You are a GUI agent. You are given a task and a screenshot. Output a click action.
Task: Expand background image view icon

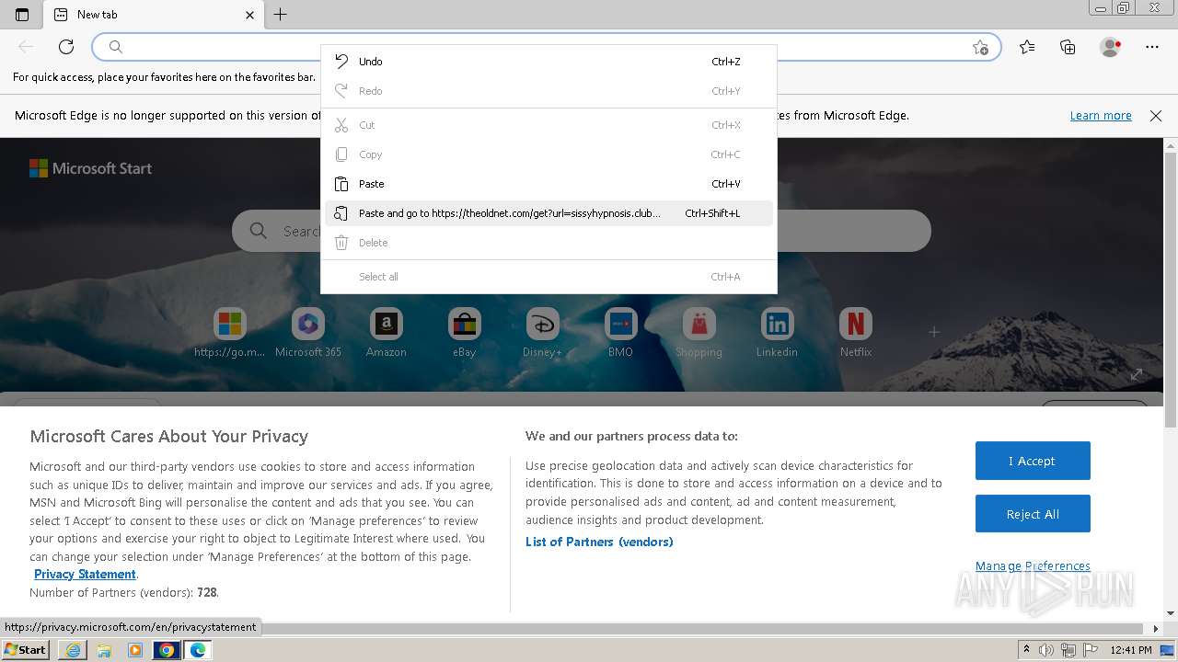[1137, 374]
